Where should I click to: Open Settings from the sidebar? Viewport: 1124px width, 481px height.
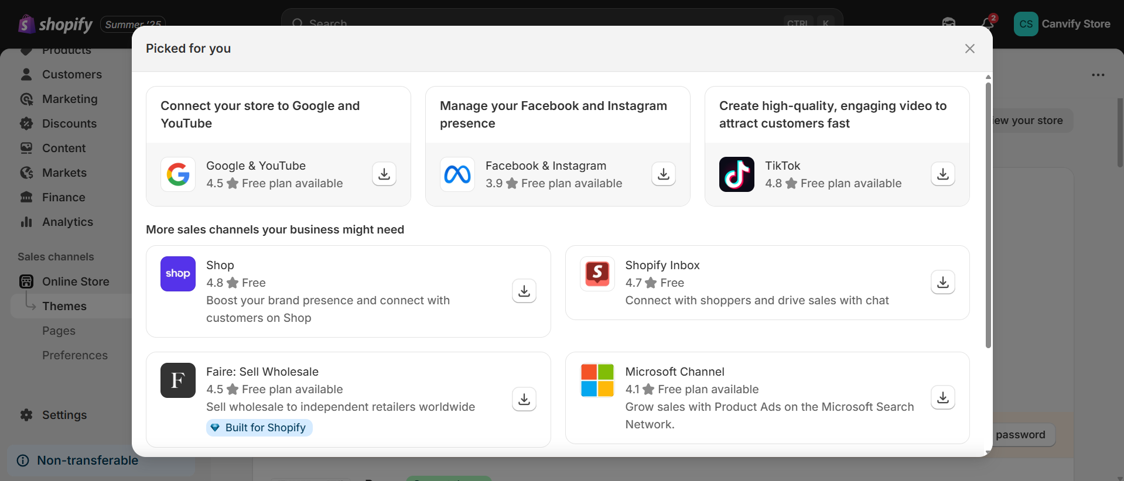tap(64, 415)
